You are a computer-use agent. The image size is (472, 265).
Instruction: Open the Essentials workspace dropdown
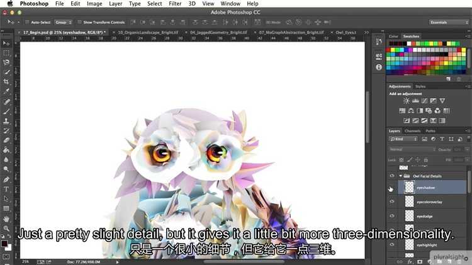[449, 22]
